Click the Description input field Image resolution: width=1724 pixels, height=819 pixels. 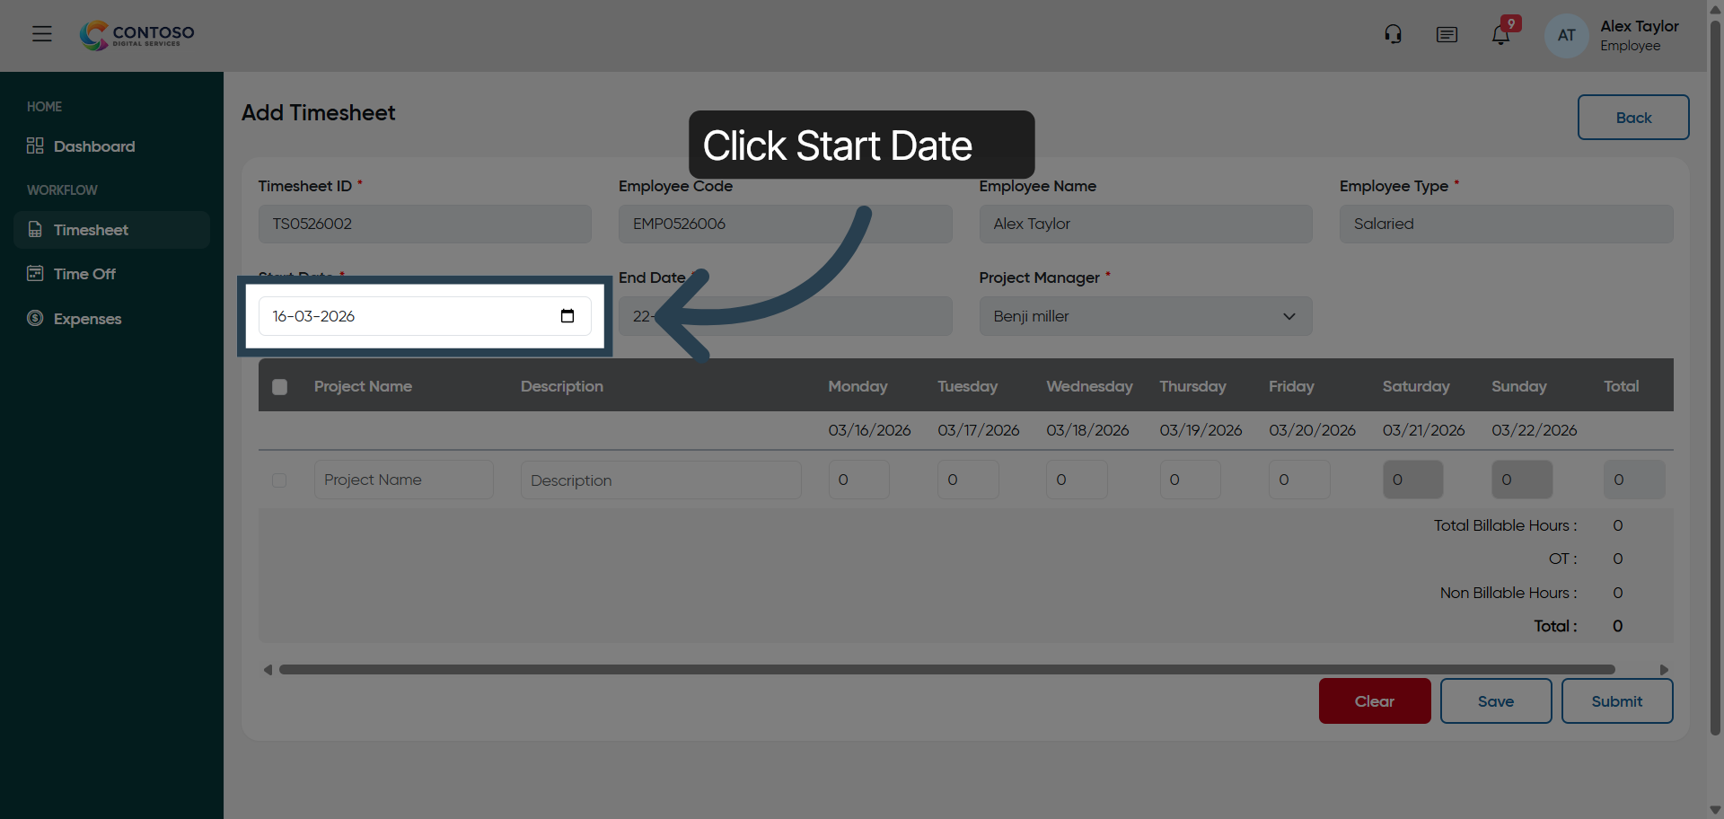pos(661,480)
